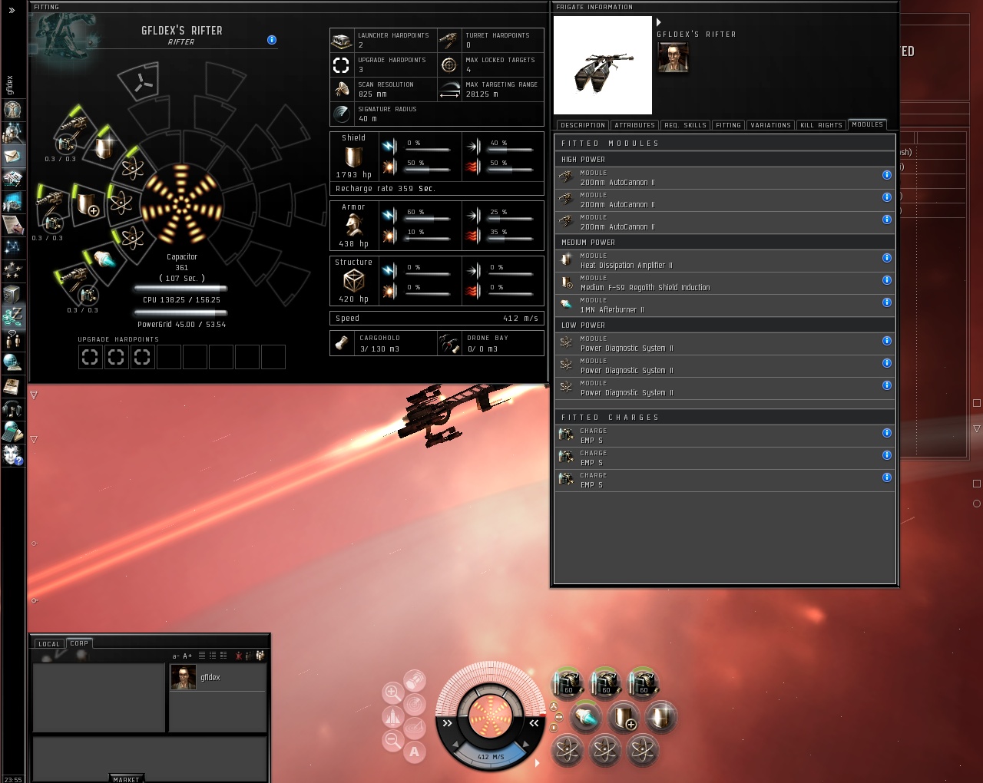Open the journal notepad icon in the sidebar
The image size is (983, 783).
(x=12, y=224)
